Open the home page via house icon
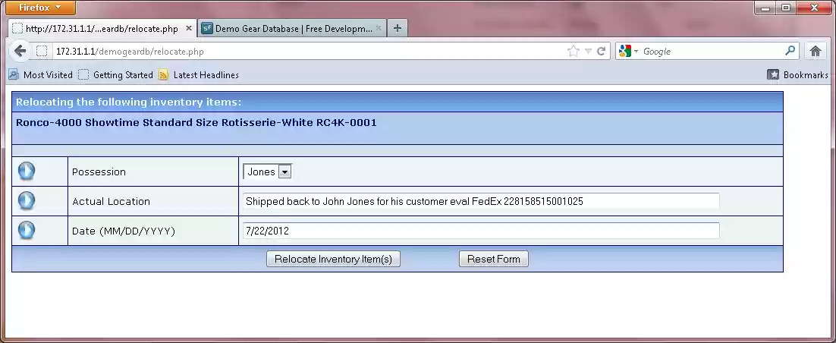836x343 pixels. coord(815,51)
